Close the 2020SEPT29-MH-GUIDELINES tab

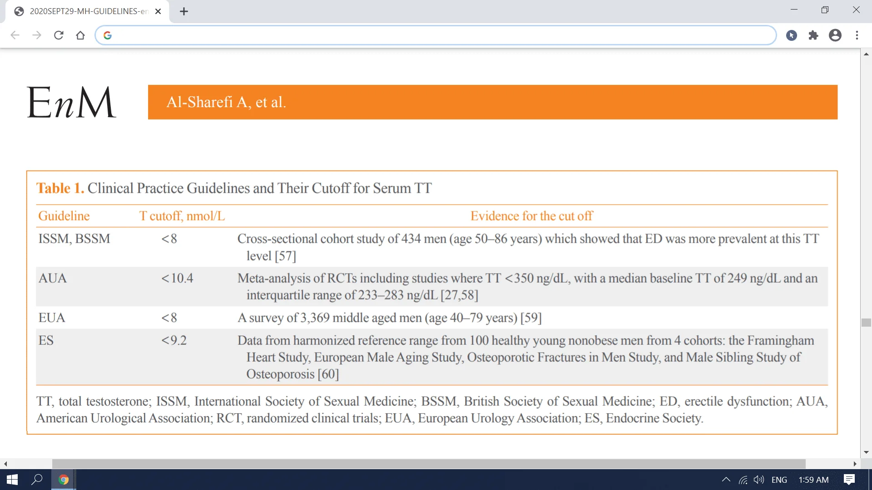point(158,11)
